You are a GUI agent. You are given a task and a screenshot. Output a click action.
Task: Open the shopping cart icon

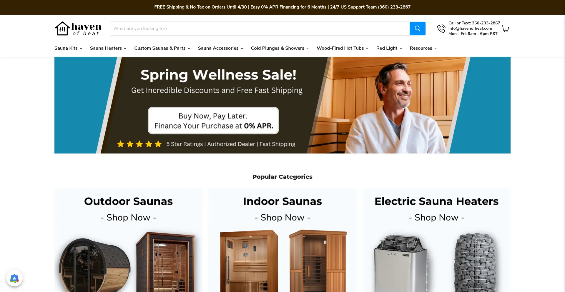click(x=505, y=29)
